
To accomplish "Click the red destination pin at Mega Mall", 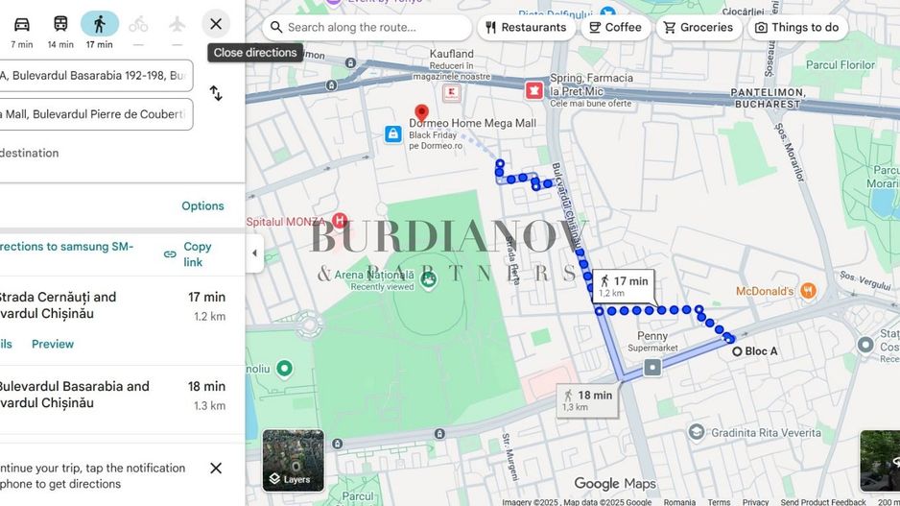I will coord(422,113).
